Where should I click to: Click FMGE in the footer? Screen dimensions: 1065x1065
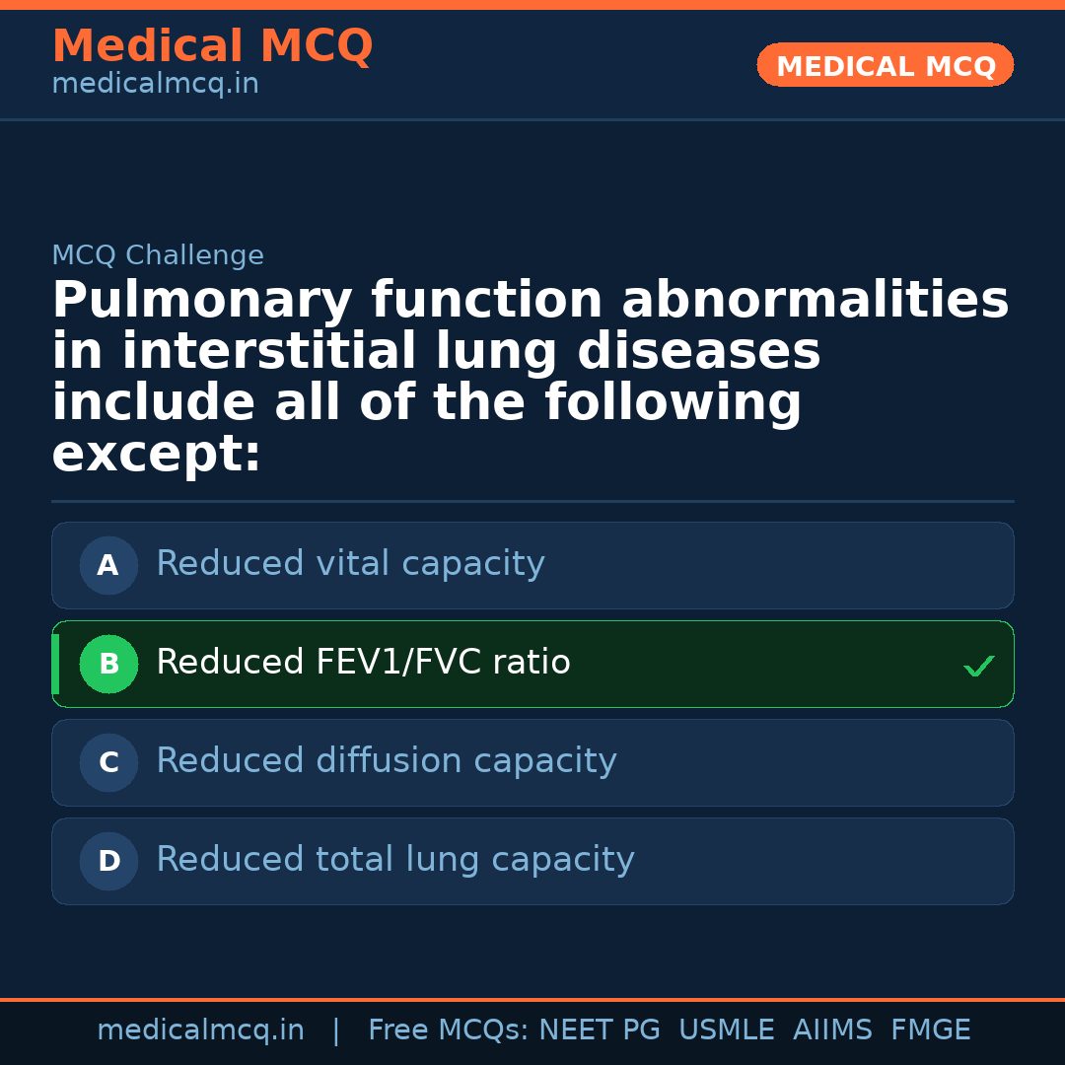tap(930, 1030)
